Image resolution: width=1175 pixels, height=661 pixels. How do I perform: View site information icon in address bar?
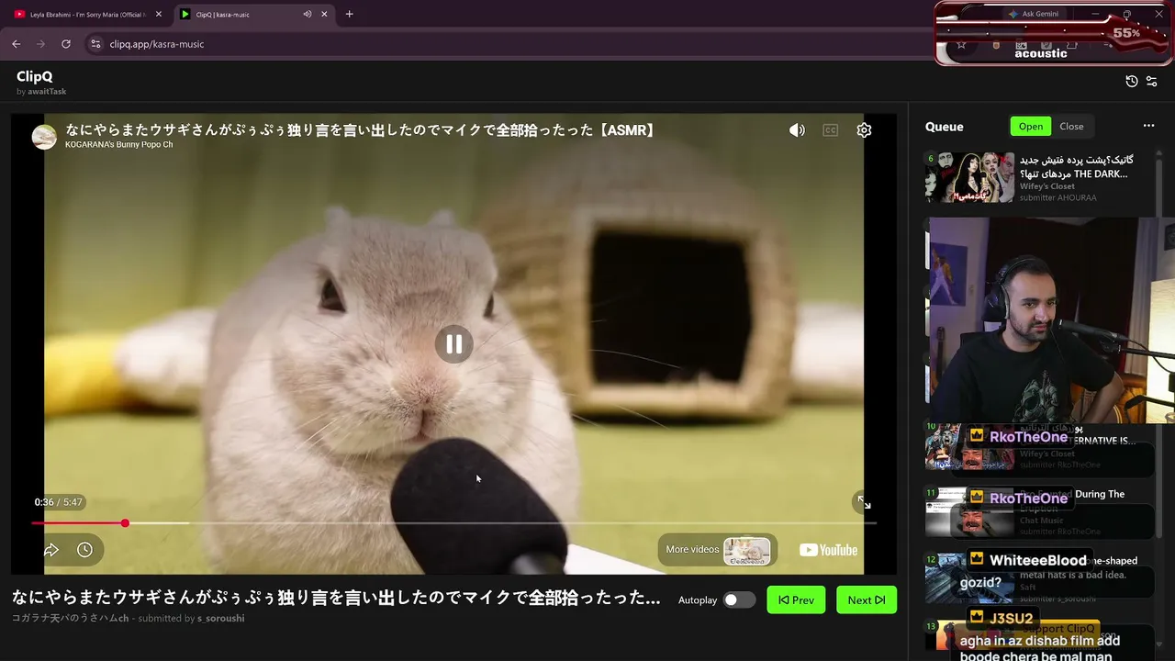point(95,44)
